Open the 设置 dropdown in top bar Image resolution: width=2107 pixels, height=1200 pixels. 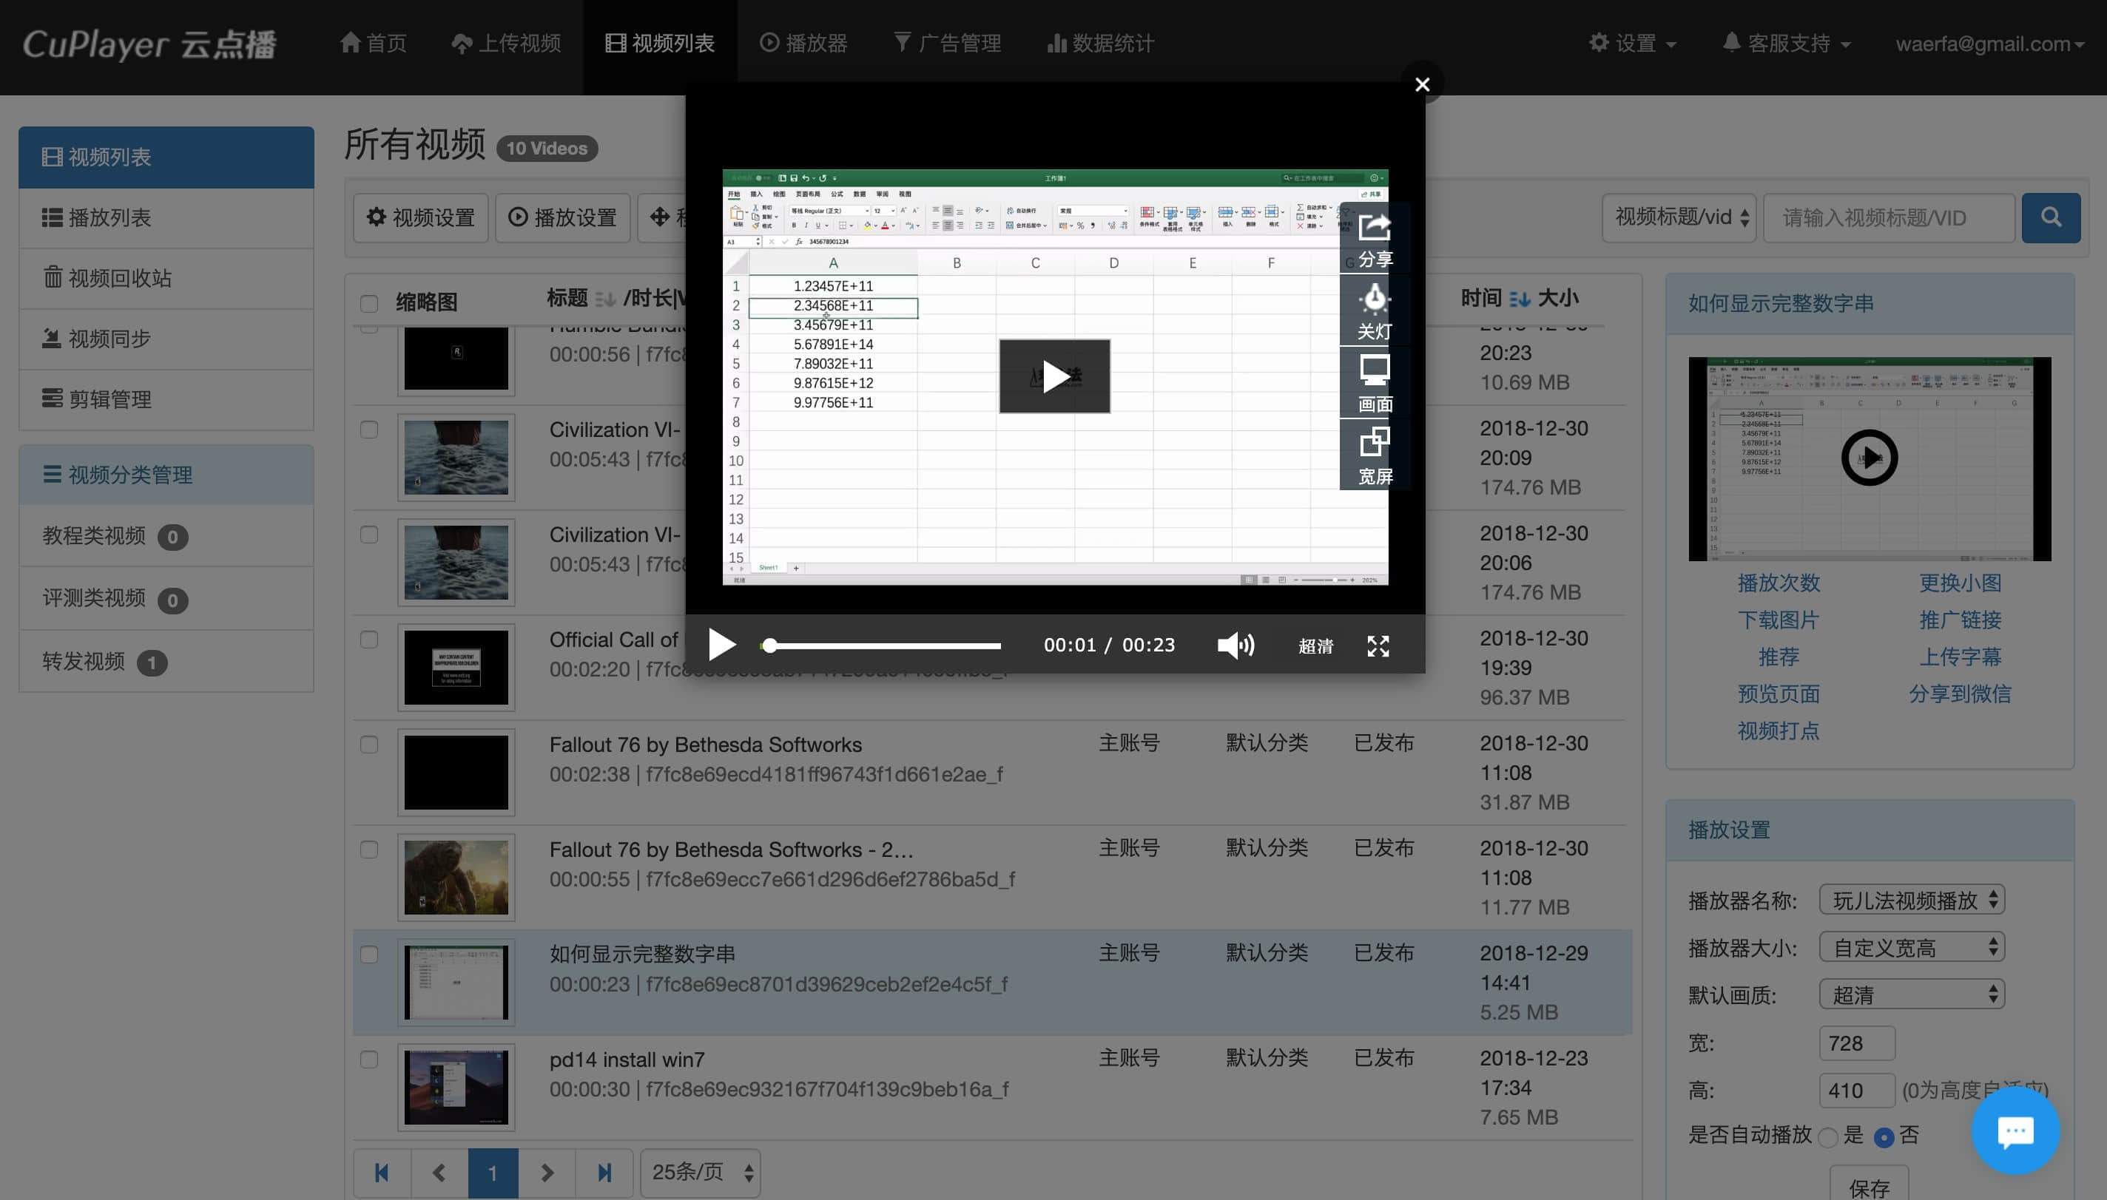tap(1633, 44)
